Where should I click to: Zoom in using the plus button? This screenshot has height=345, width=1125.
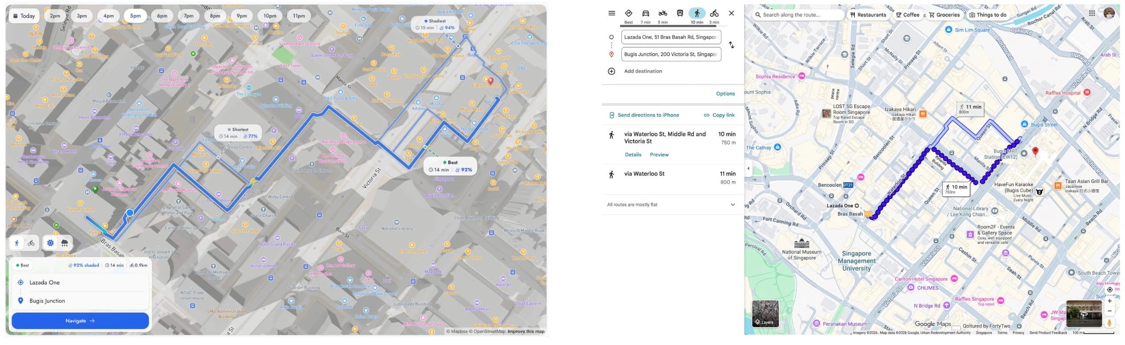click(1109, 301)
